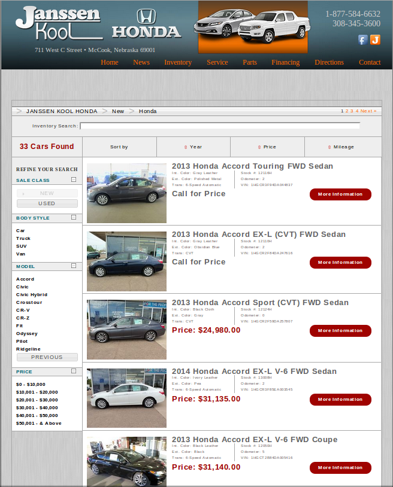Click the orange Janssen J icon

(375, 40)
